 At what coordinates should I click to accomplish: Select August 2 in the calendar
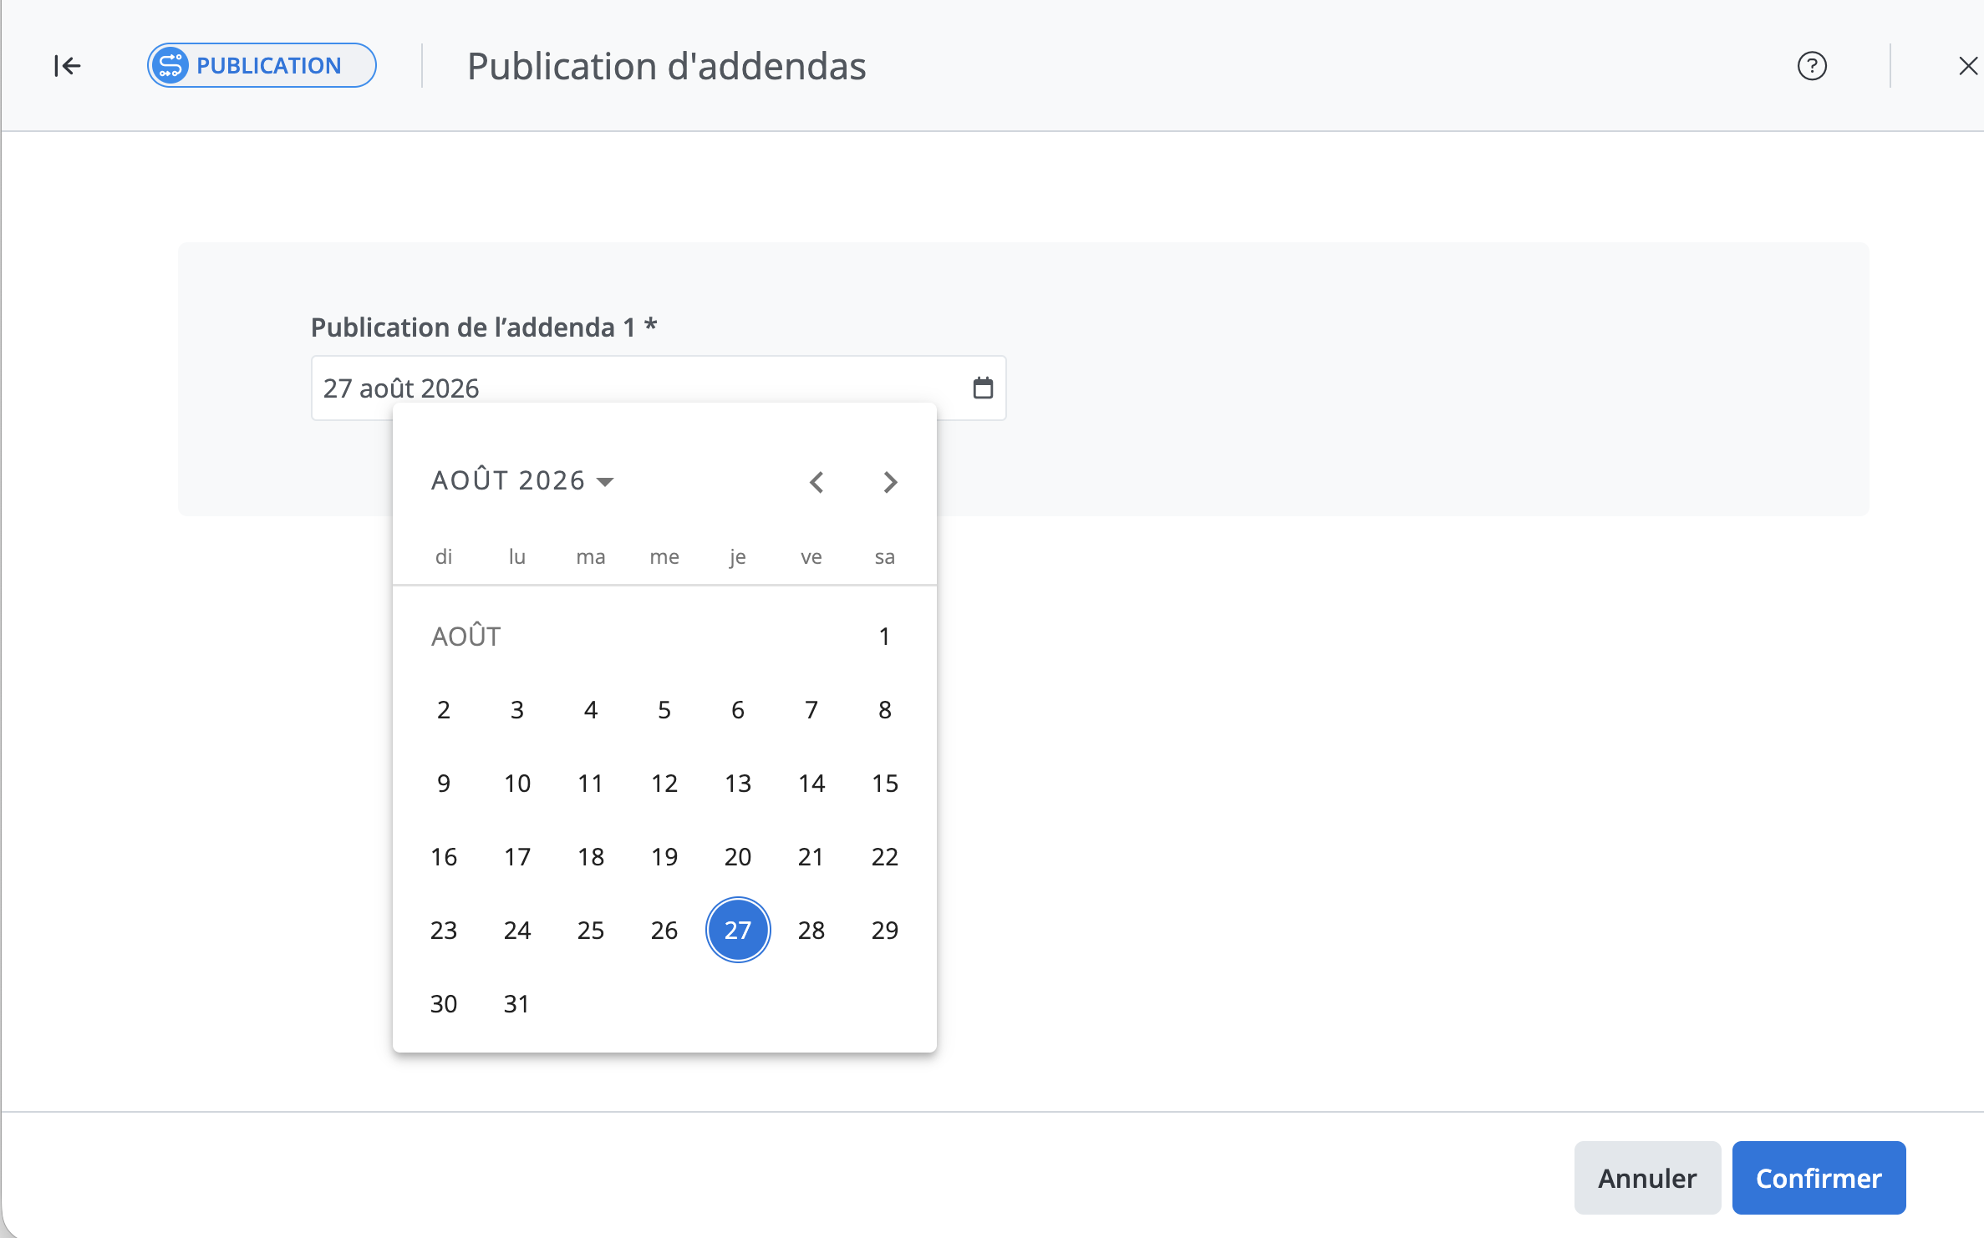[x=444, y=710]
